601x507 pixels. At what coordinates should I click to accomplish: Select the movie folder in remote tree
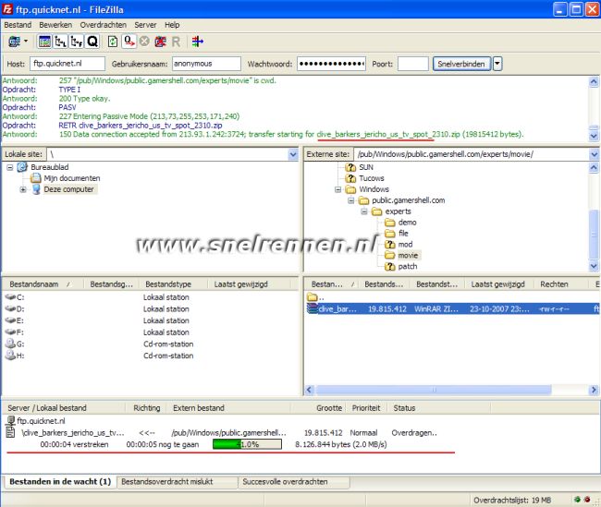pyautogui.click(x=408, y=256)
